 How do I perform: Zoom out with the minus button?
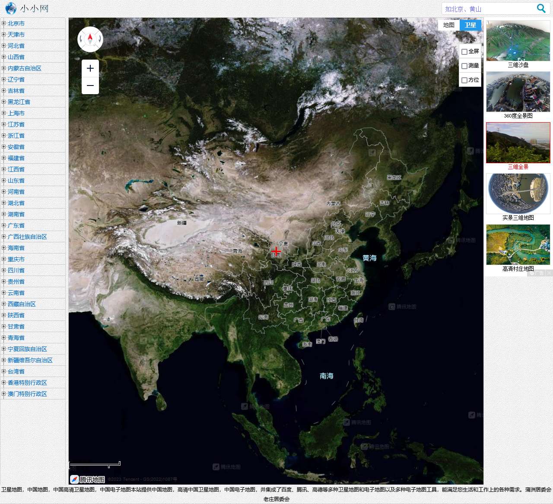pyautogui.click(x=90, y=86)
